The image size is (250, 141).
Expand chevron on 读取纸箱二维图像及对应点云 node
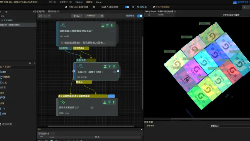coord(108,26)
